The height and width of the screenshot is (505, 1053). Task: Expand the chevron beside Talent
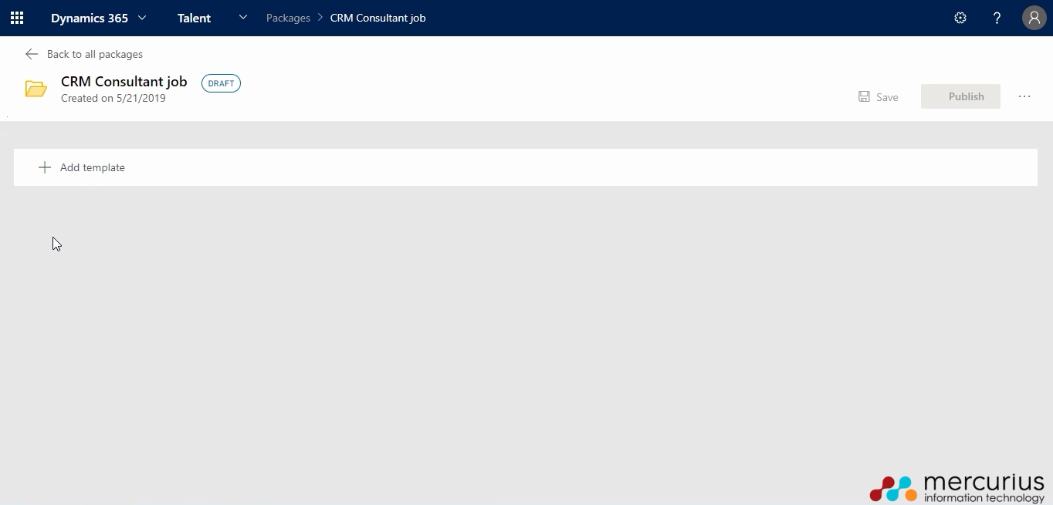[x=243, y=17]
